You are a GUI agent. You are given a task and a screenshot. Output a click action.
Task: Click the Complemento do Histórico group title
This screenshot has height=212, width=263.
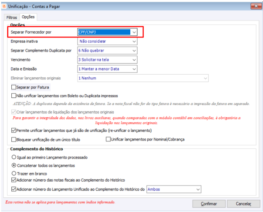(36, 149)
